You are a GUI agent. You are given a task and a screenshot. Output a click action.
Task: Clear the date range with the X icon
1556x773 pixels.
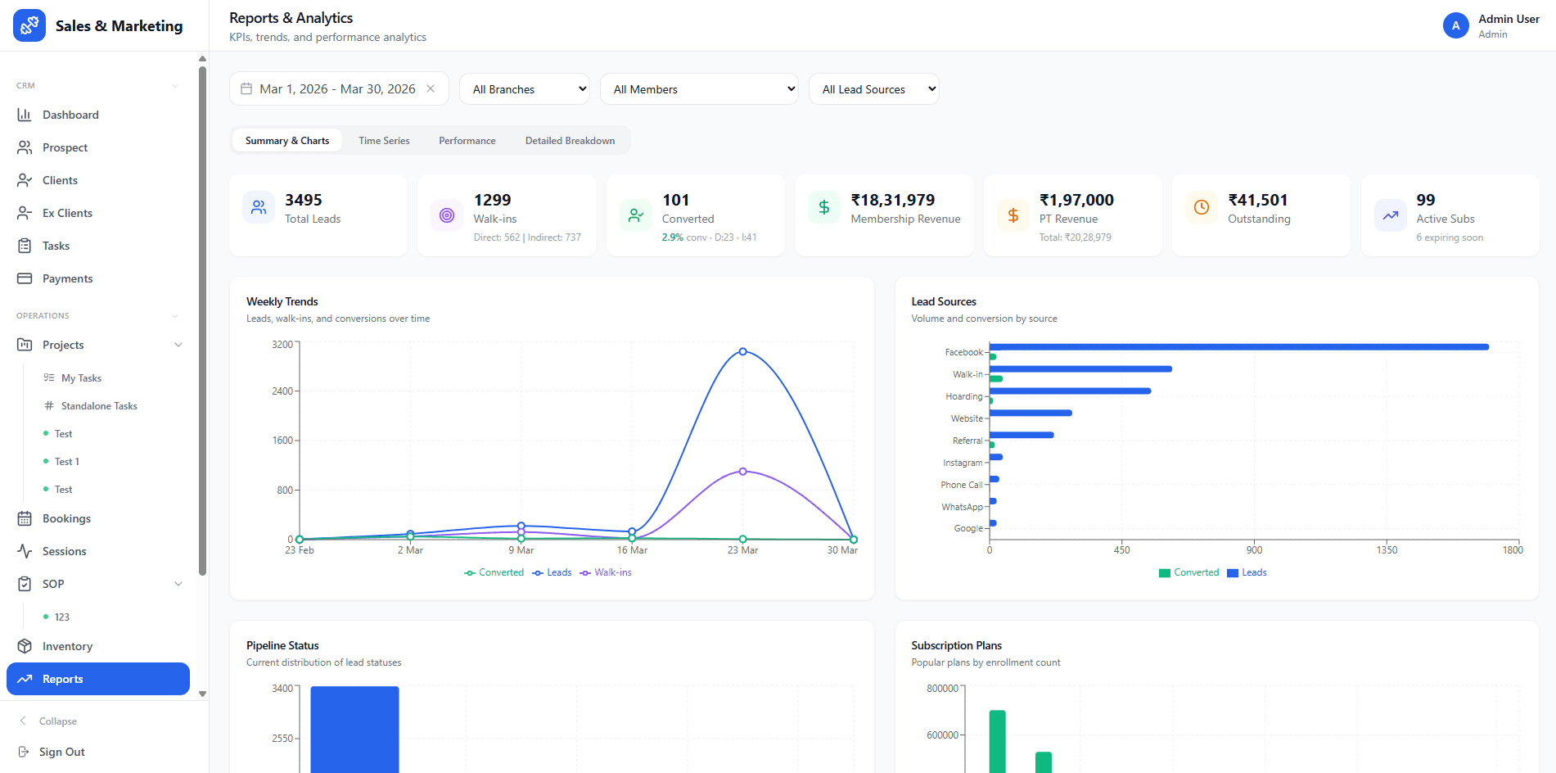pyautogui.click(x=431, y=88)
